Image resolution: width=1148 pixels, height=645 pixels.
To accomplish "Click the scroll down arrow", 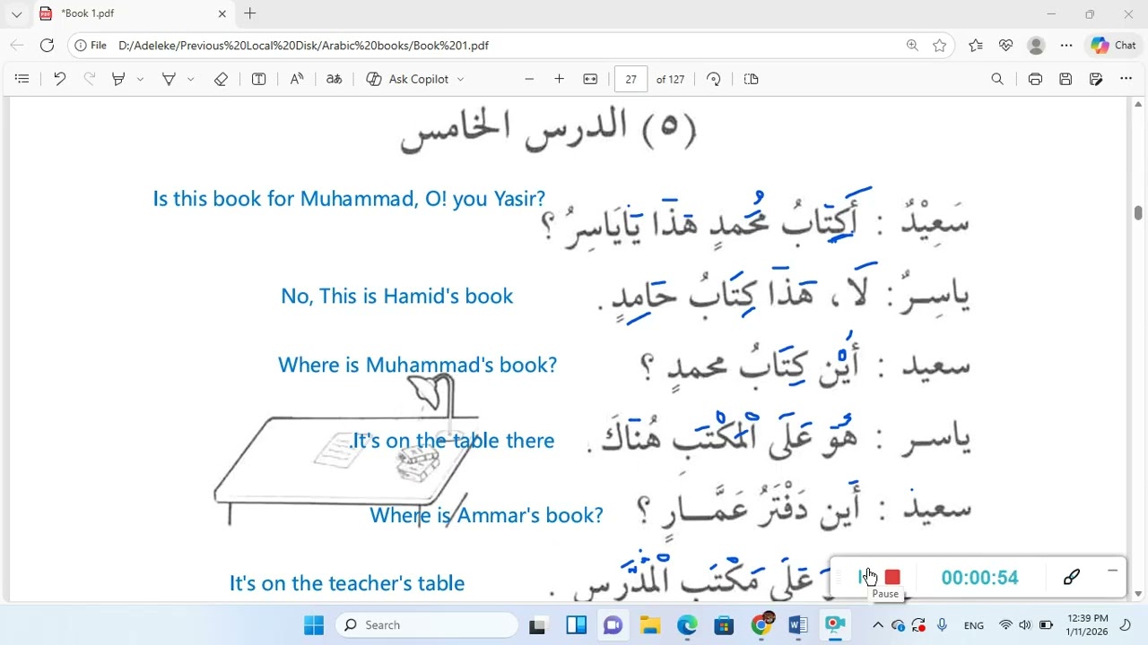I will point(1137,594).
